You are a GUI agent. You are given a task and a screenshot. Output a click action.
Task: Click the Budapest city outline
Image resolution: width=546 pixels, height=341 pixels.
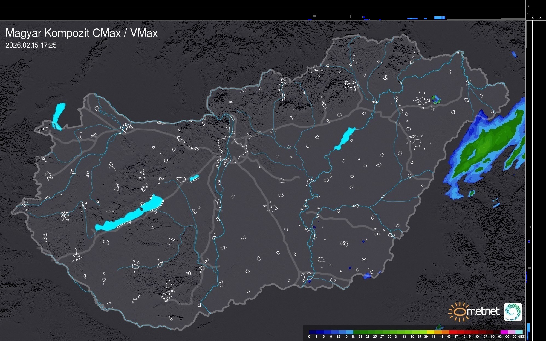pos(233,149)
